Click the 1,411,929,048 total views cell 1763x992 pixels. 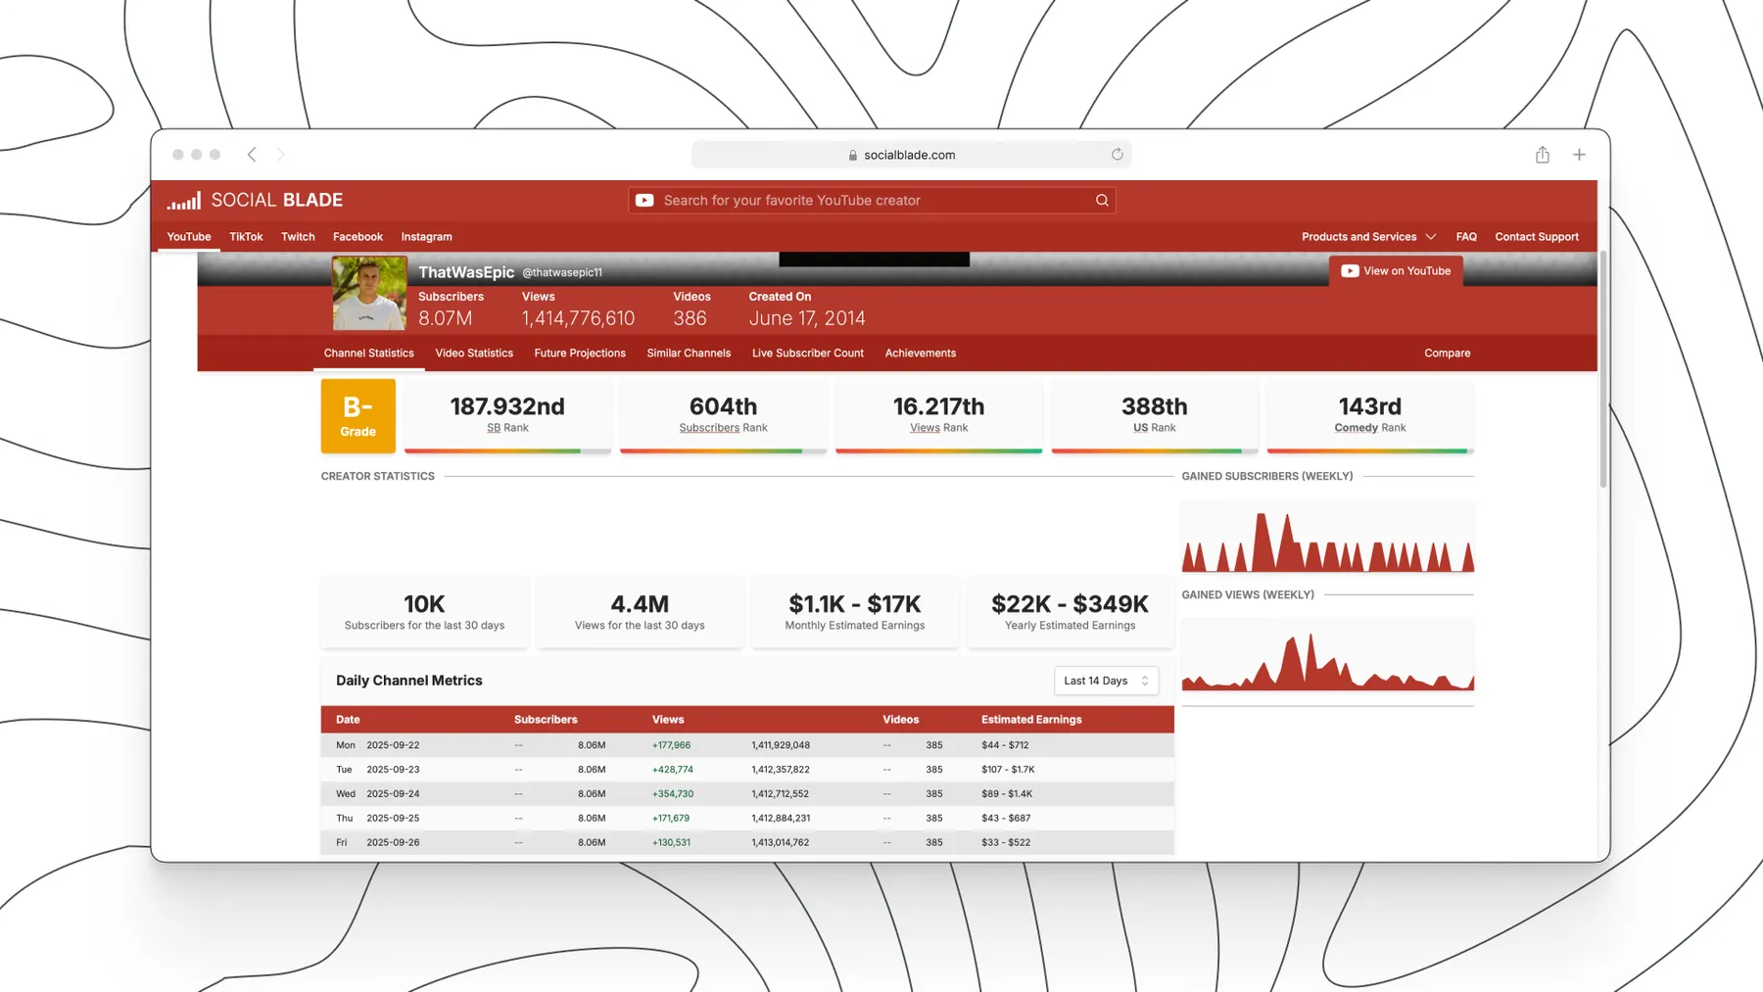[x=781, y=745]
